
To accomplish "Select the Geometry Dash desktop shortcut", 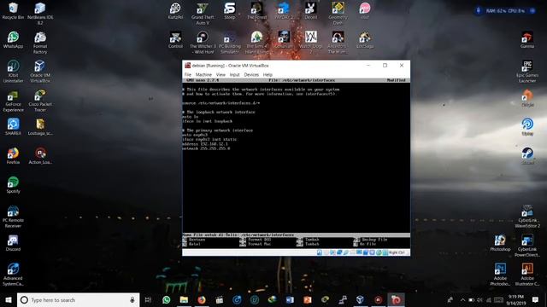I will (338, 14).
